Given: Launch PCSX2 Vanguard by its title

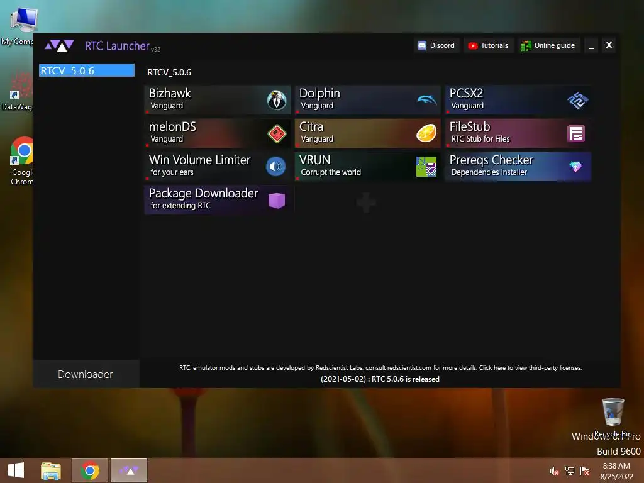Looking at the screenshot, I should pyautogui.click(x=466, y=93).
